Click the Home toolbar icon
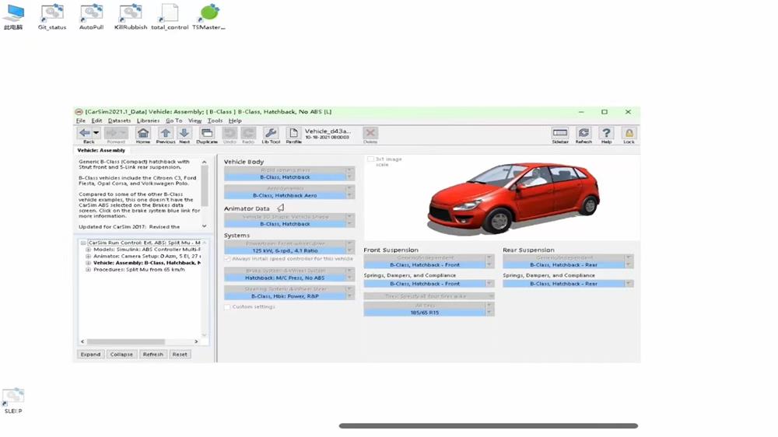Viewport: 778px width, 437px height. (x=143, y=134)
